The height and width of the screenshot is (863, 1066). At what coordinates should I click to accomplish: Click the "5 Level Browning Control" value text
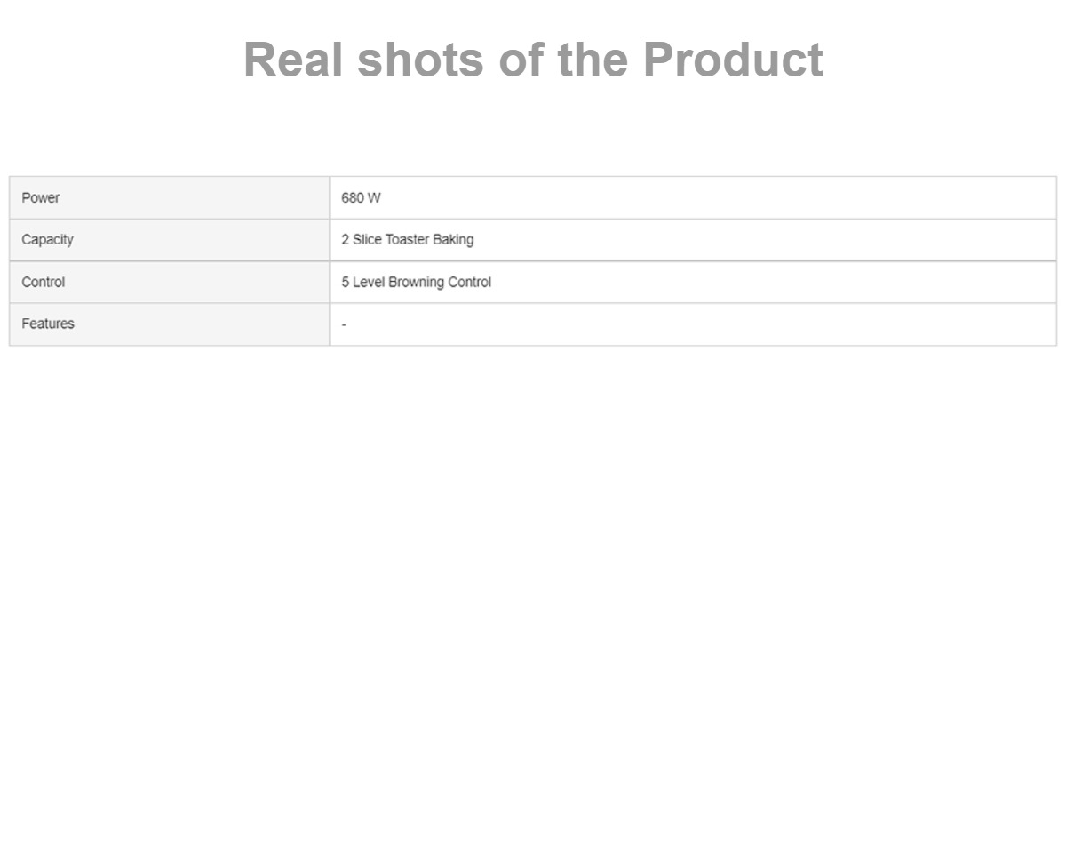point(416,282)
